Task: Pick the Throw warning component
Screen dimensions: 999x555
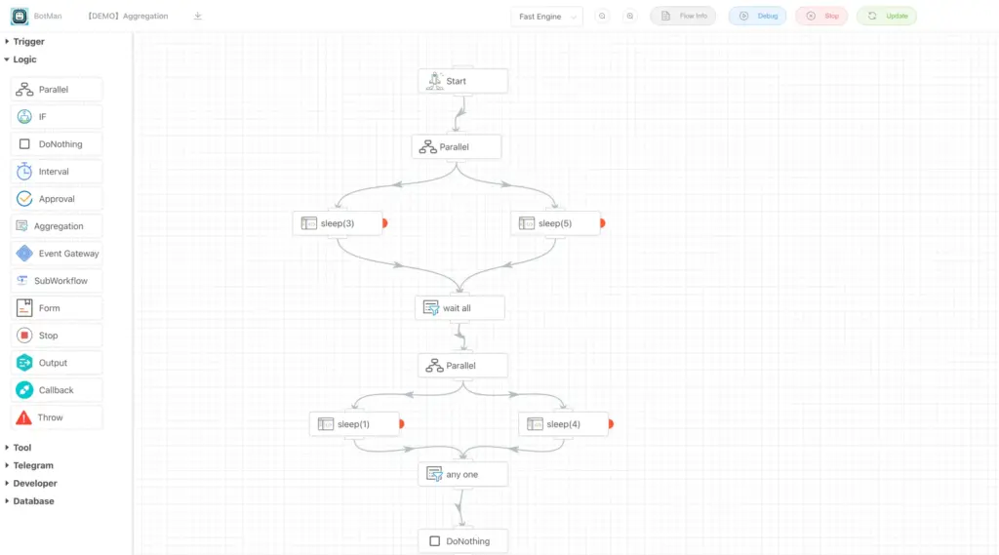Action: point(57,417)
